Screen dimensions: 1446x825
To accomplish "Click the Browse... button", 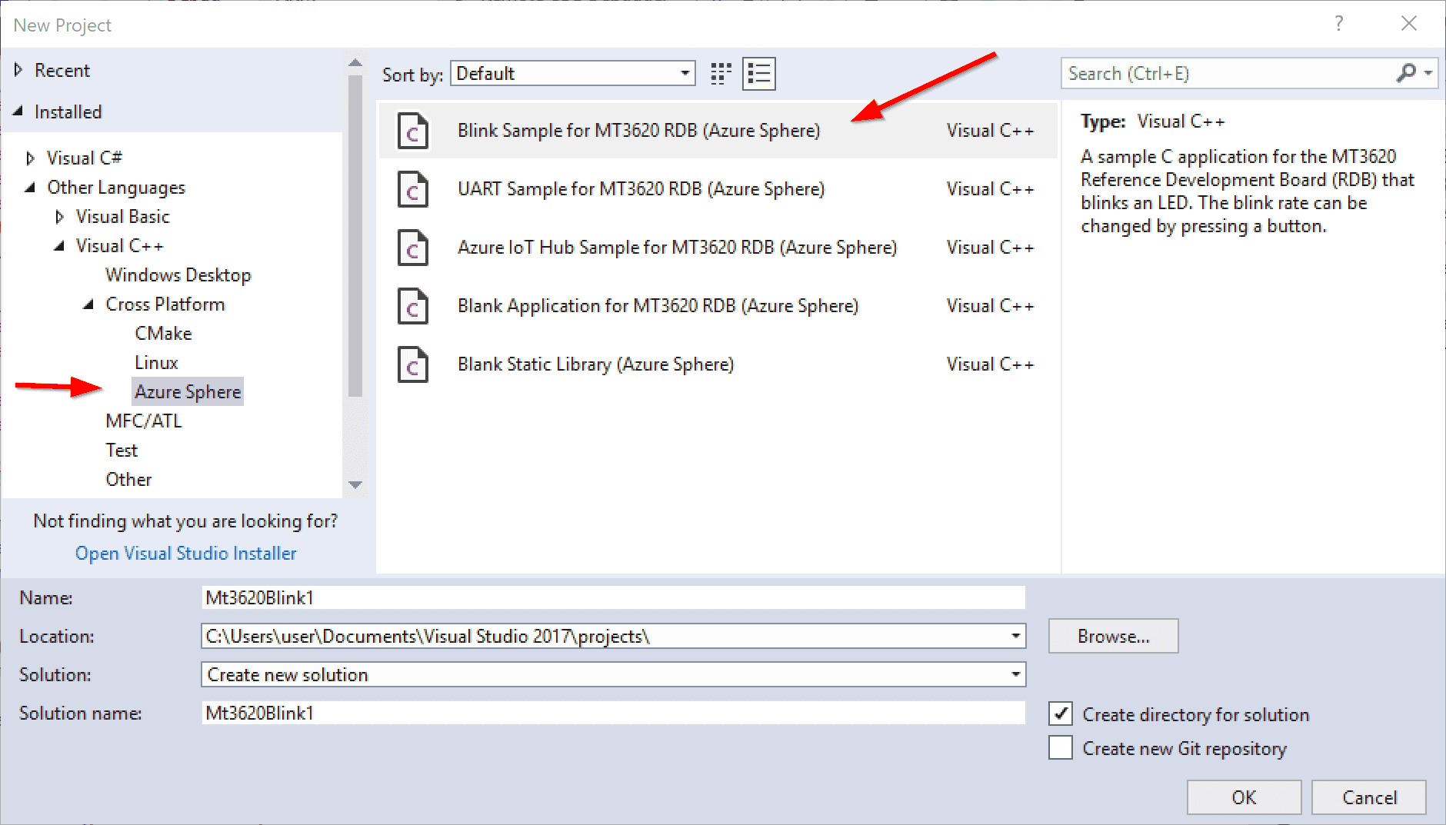I will 1113,636.
